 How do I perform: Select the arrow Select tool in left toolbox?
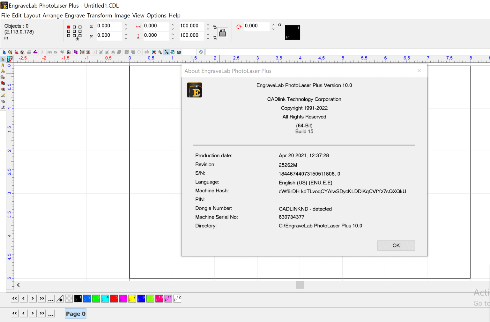click(x=3, y=59)
